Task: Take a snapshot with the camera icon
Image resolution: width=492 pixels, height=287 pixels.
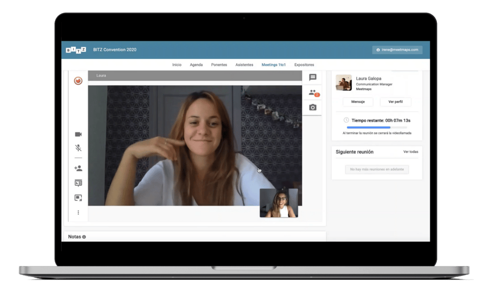Action: tap(312, 107)
